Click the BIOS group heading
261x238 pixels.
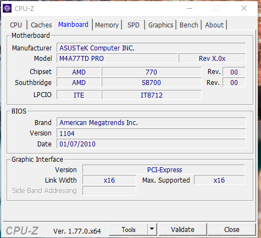point(19,111)
